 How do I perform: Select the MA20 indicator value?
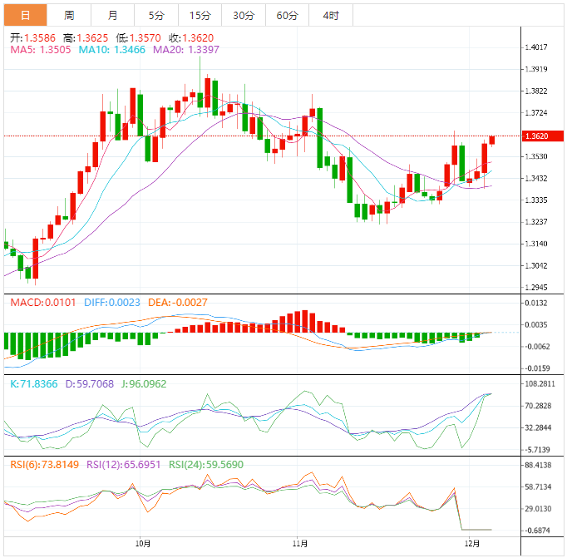point(185,50)
